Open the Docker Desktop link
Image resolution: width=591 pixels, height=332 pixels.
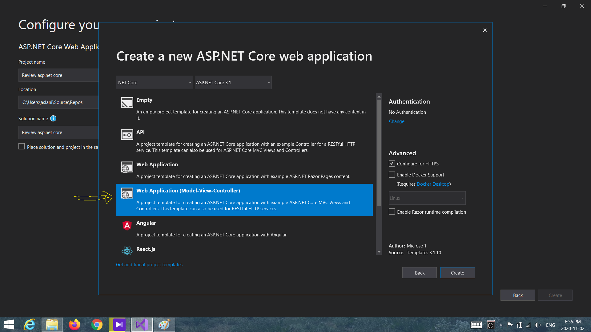[x=433, y=184]
